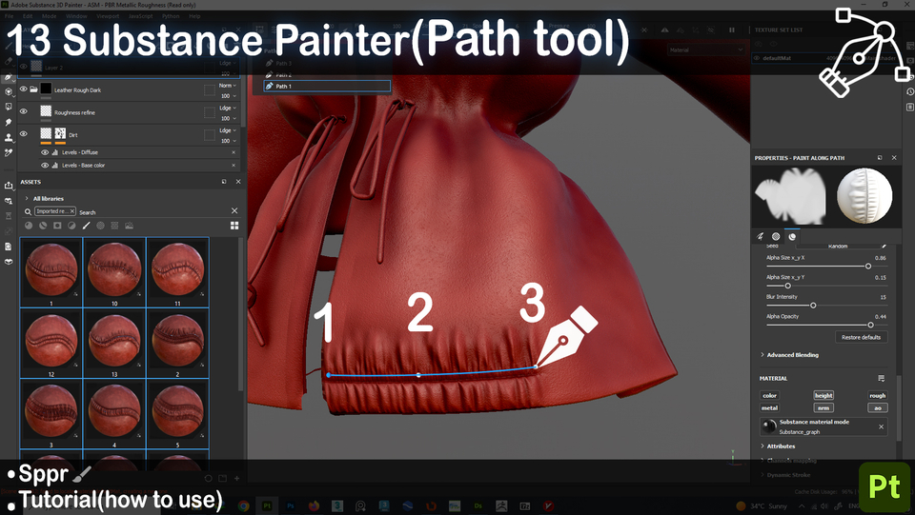
Task: Select the Polygon fill tool in toolbar
Action: (x=9, y=108)
